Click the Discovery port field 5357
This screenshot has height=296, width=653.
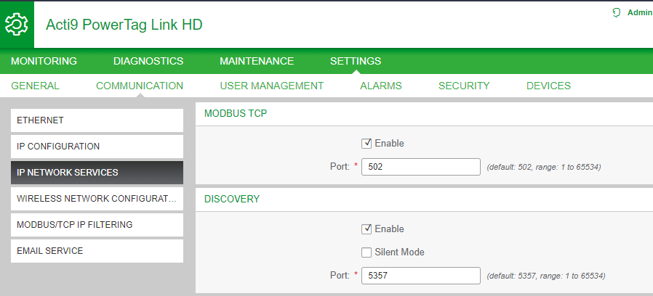pos(420,276)
